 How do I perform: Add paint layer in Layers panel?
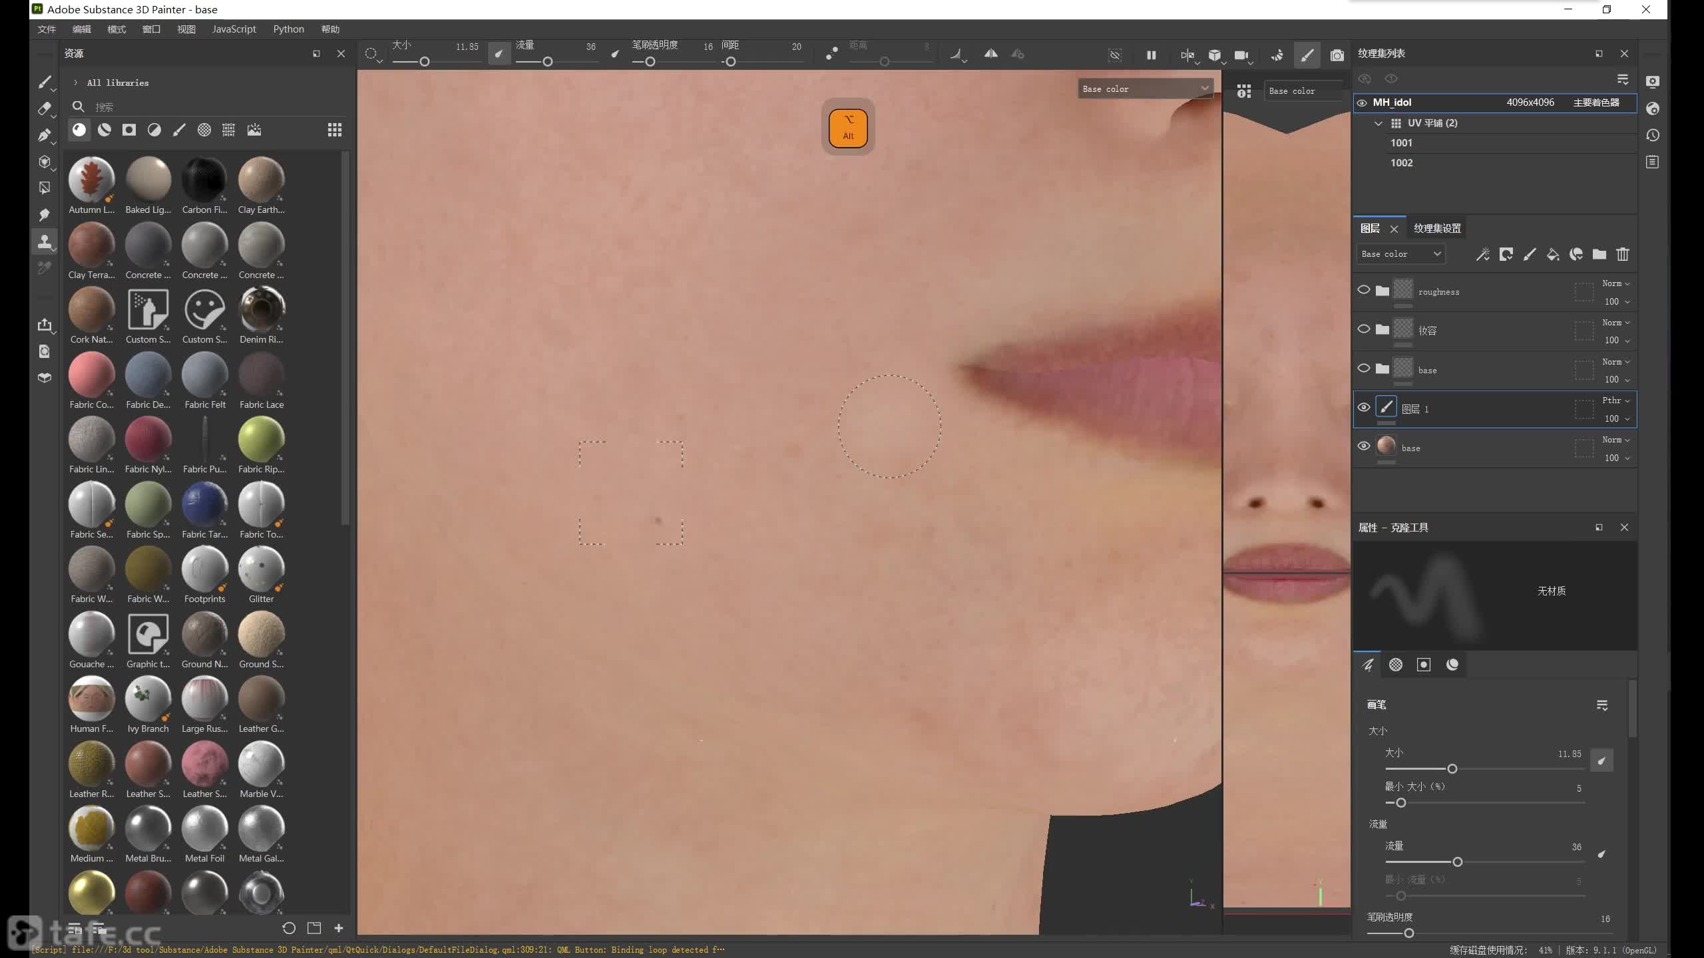pos(1530,254)
